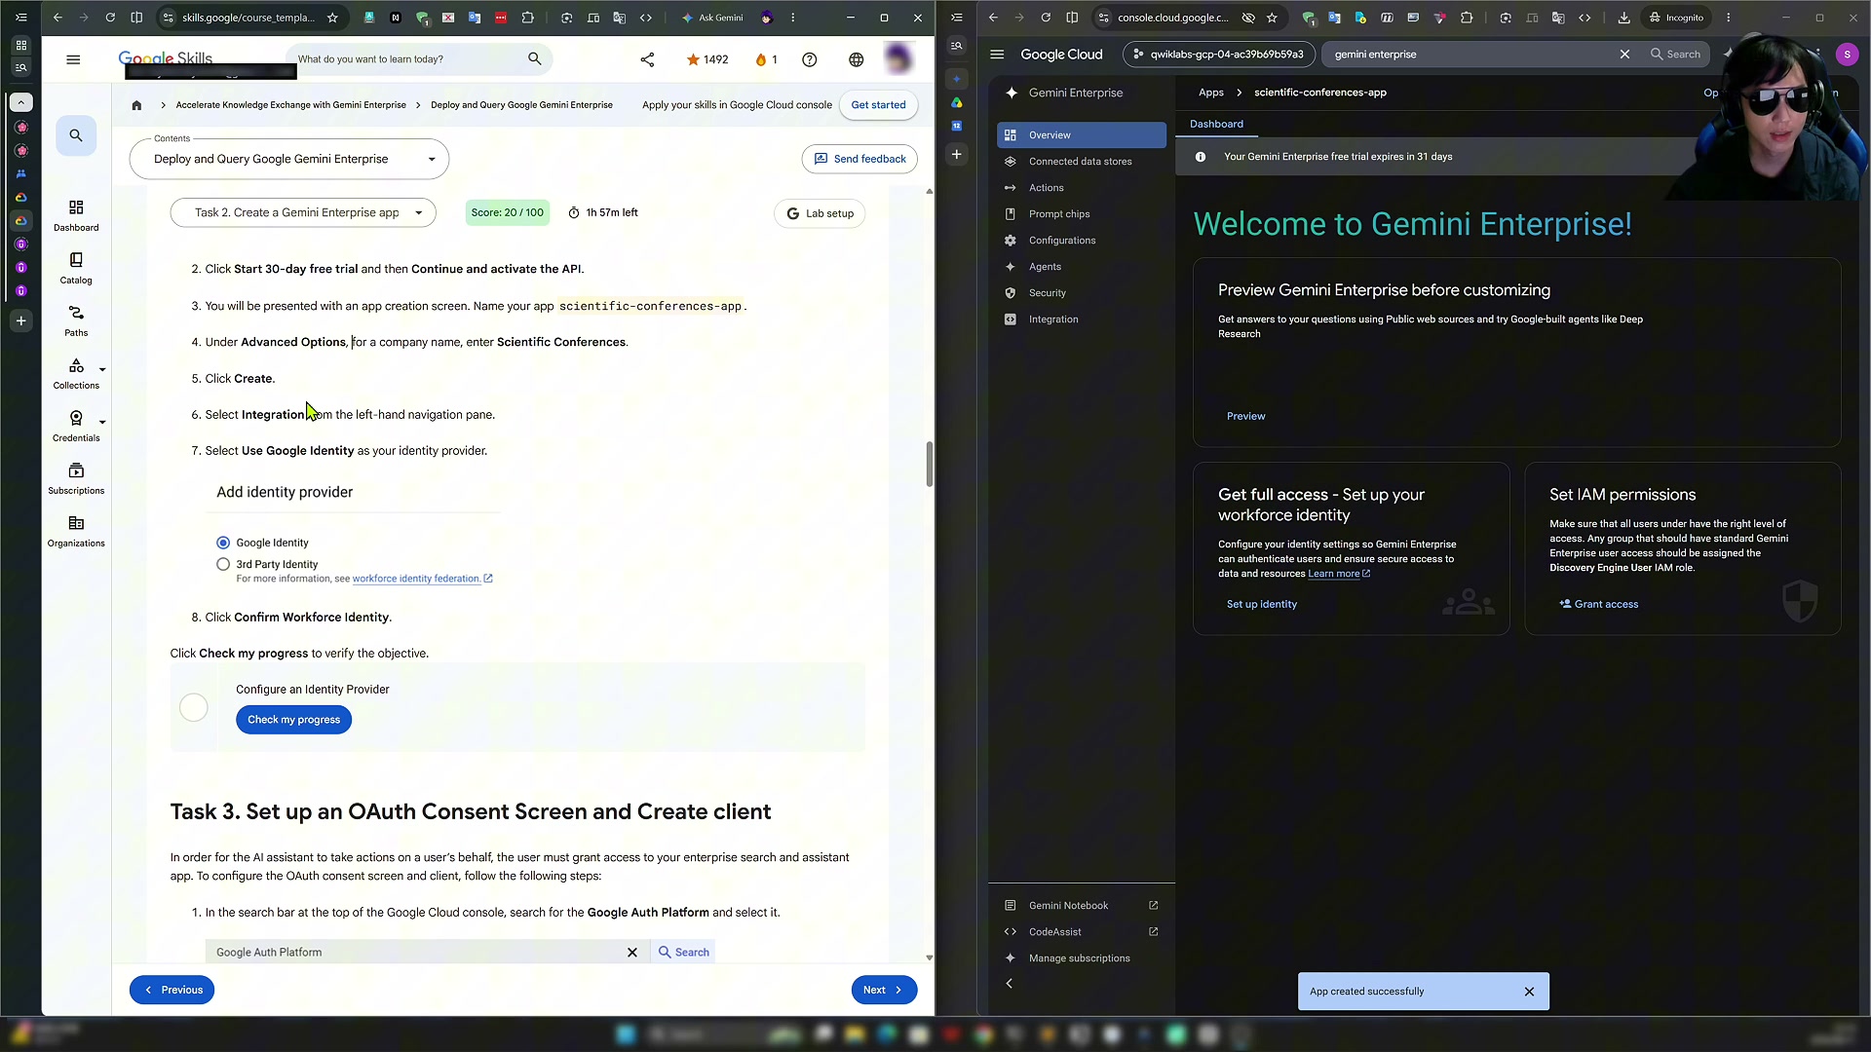Go to Previous lab page

172,990
